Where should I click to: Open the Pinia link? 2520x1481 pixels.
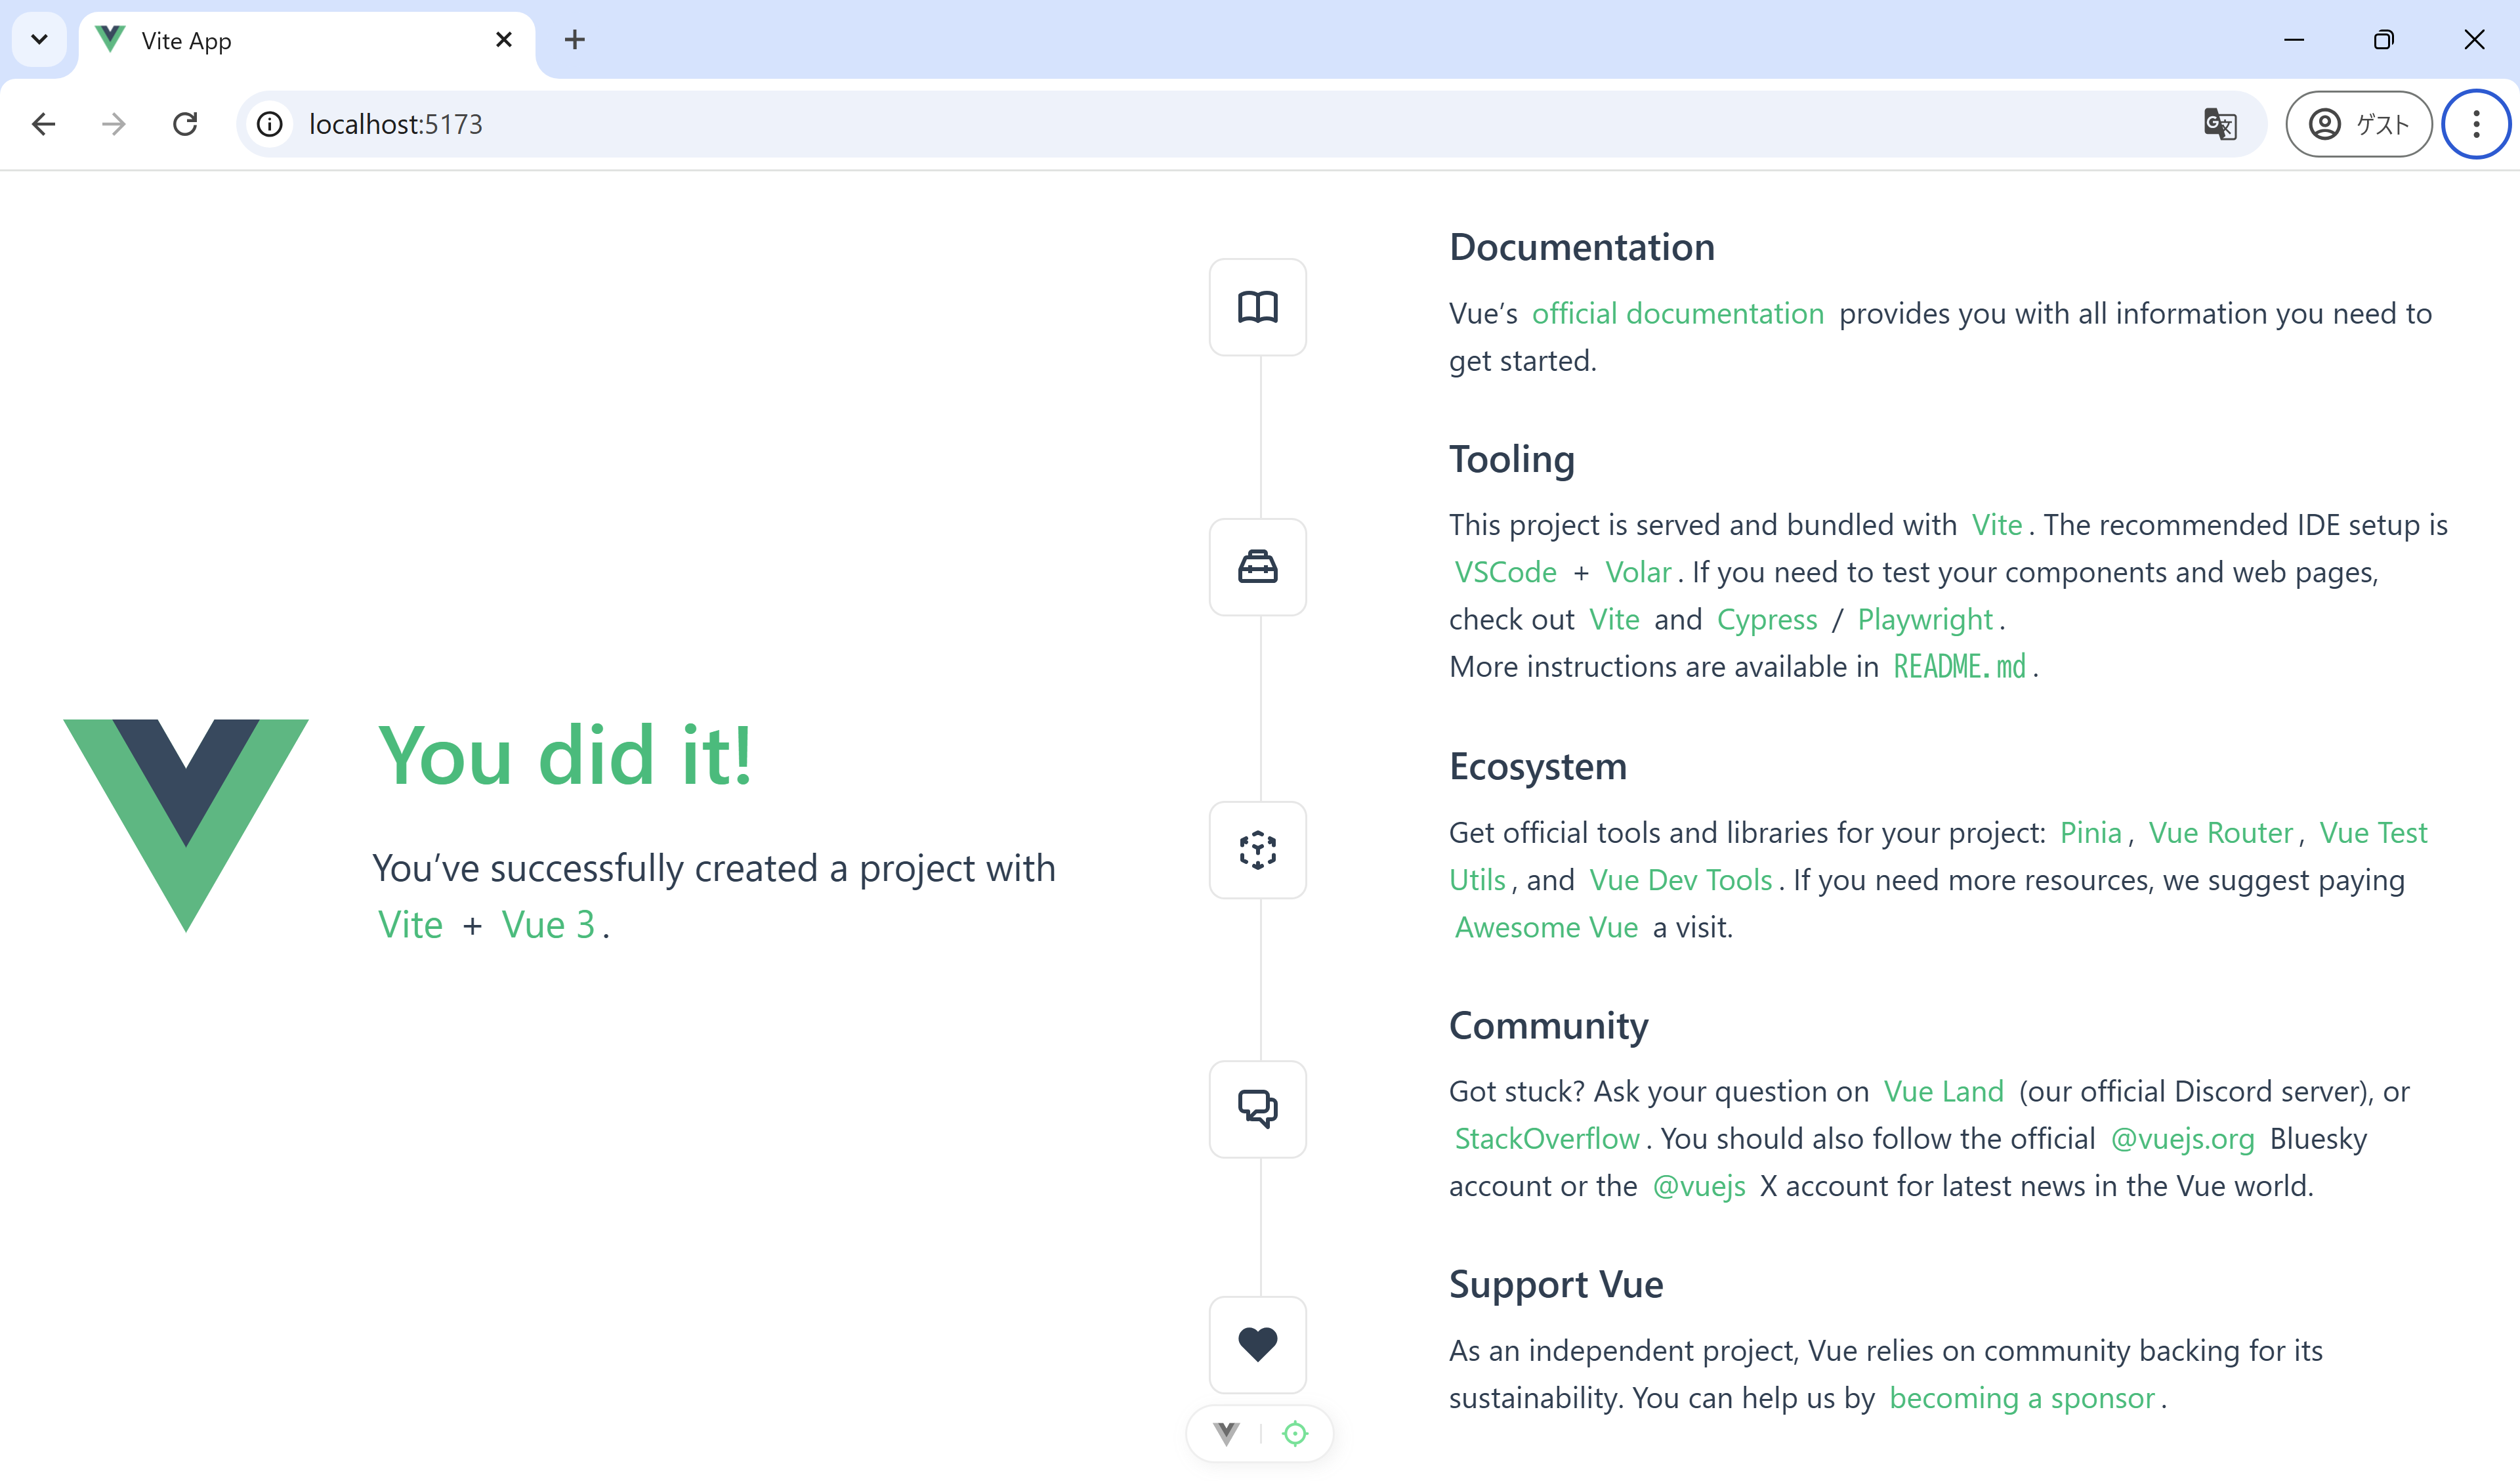coord(2091,832)
